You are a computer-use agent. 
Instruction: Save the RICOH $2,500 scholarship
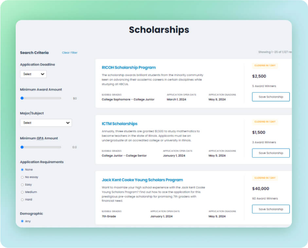[271, 97]
